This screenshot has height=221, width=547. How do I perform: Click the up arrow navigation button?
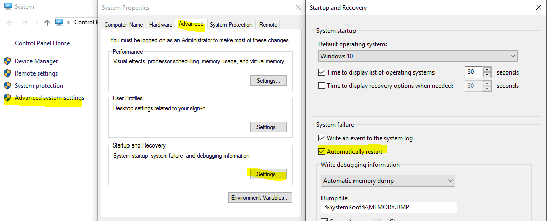(47, 23)
